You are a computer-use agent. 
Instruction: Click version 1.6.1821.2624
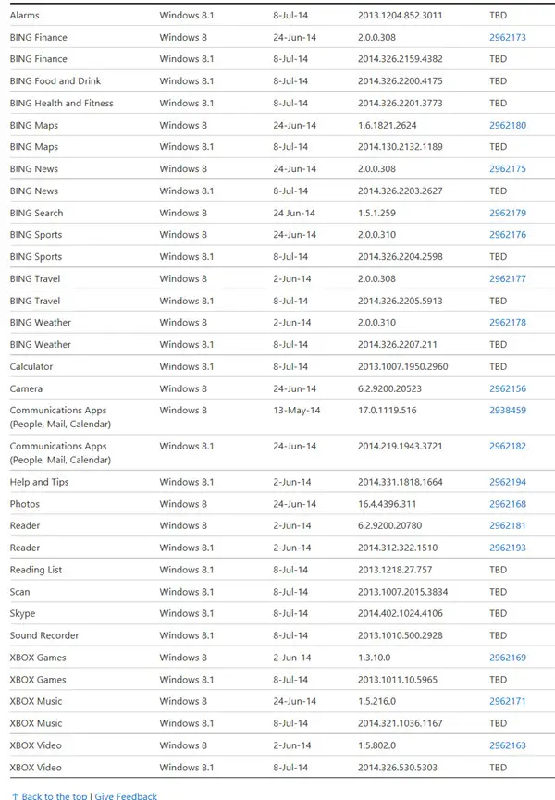(x=388, y=125)
